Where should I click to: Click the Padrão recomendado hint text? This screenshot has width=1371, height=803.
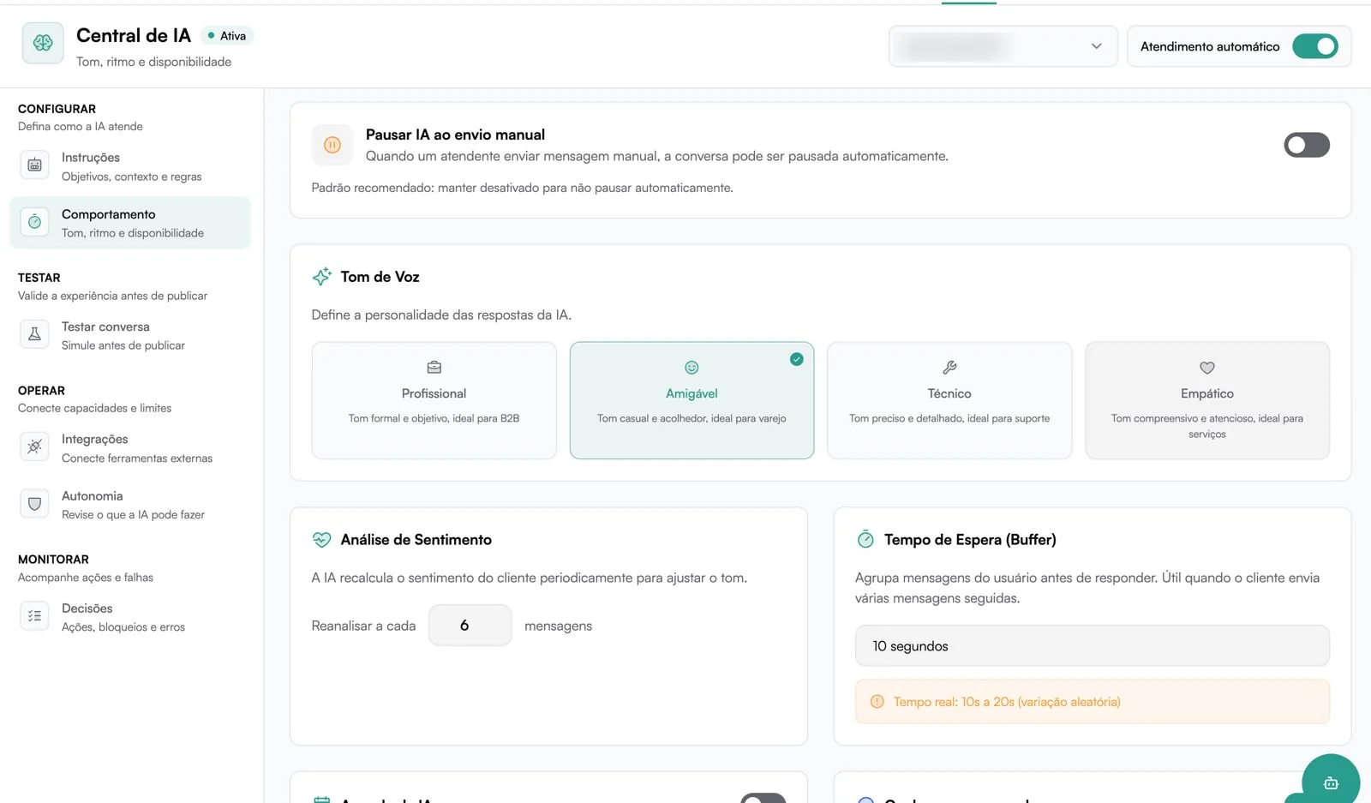point(522,188)
